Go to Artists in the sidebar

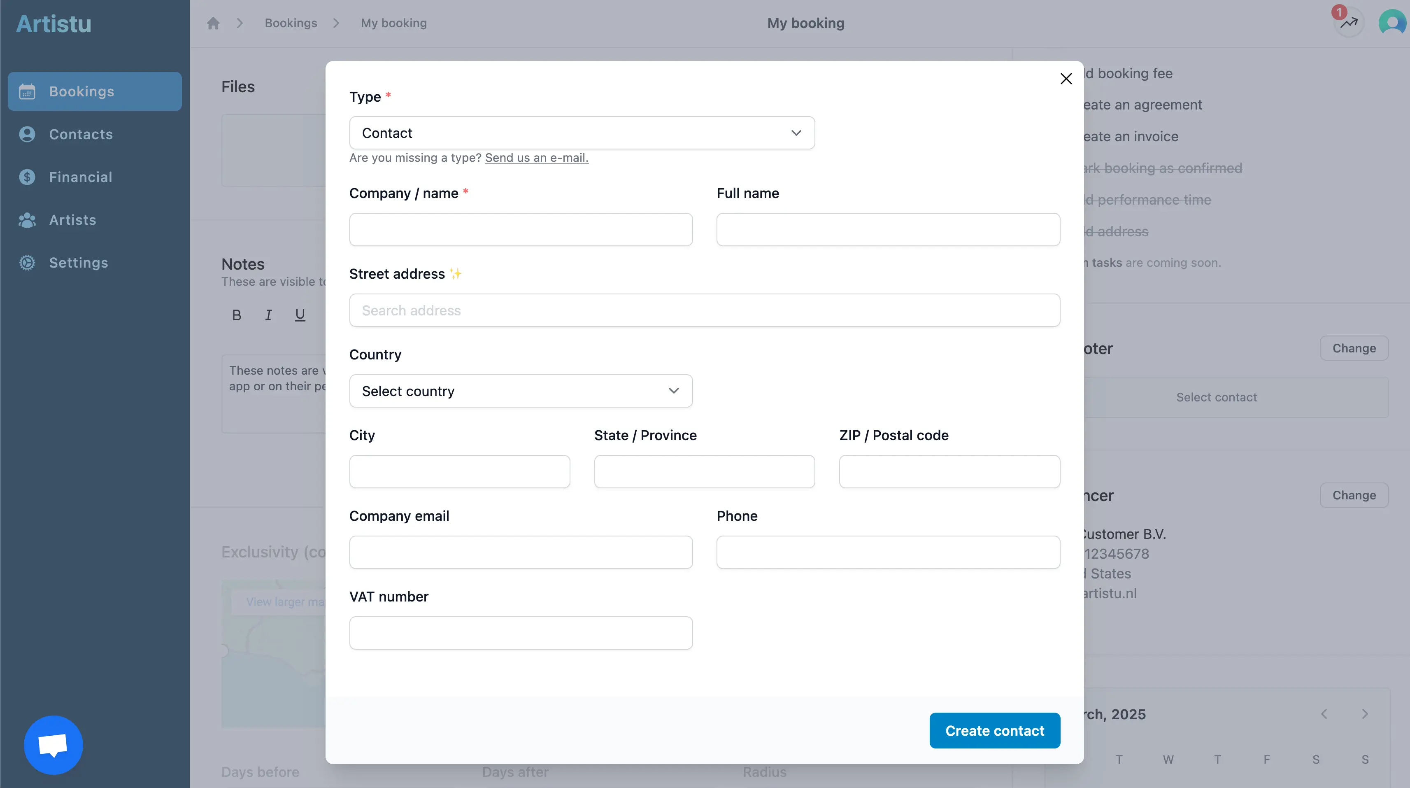coord(72,219)
